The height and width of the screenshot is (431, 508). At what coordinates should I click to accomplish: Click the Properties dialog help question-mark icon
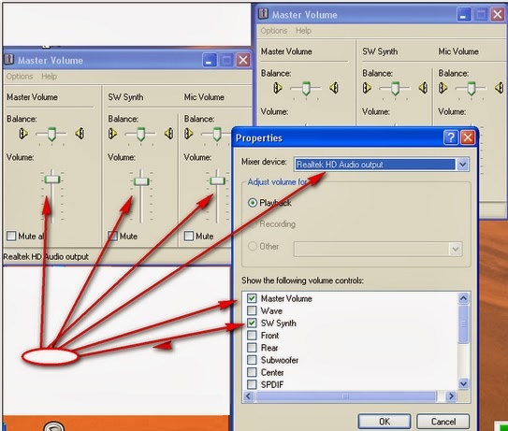(451, 137)
